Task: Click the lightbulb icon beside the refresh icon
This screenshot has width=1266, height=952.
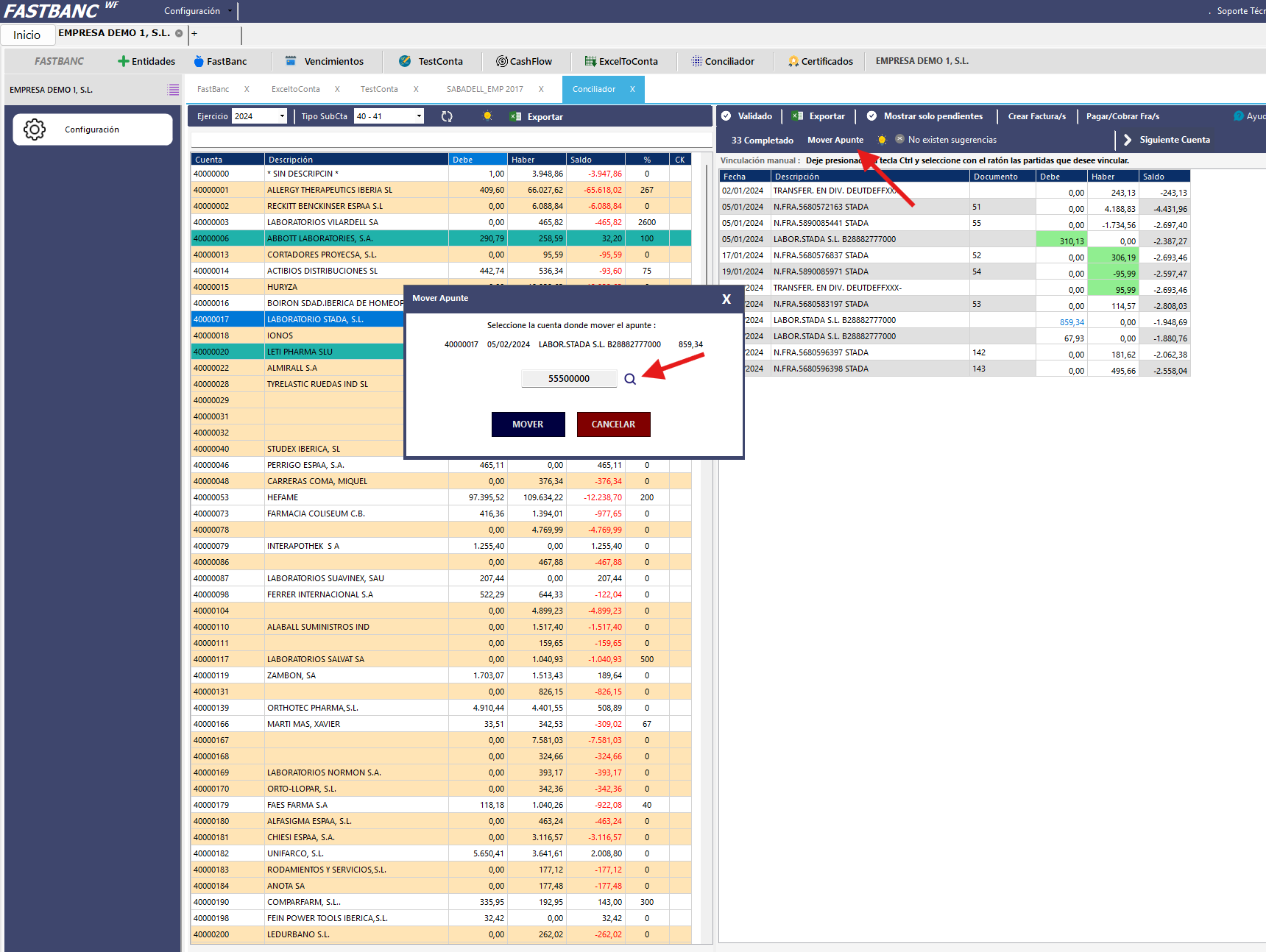Action: point(487,116)
